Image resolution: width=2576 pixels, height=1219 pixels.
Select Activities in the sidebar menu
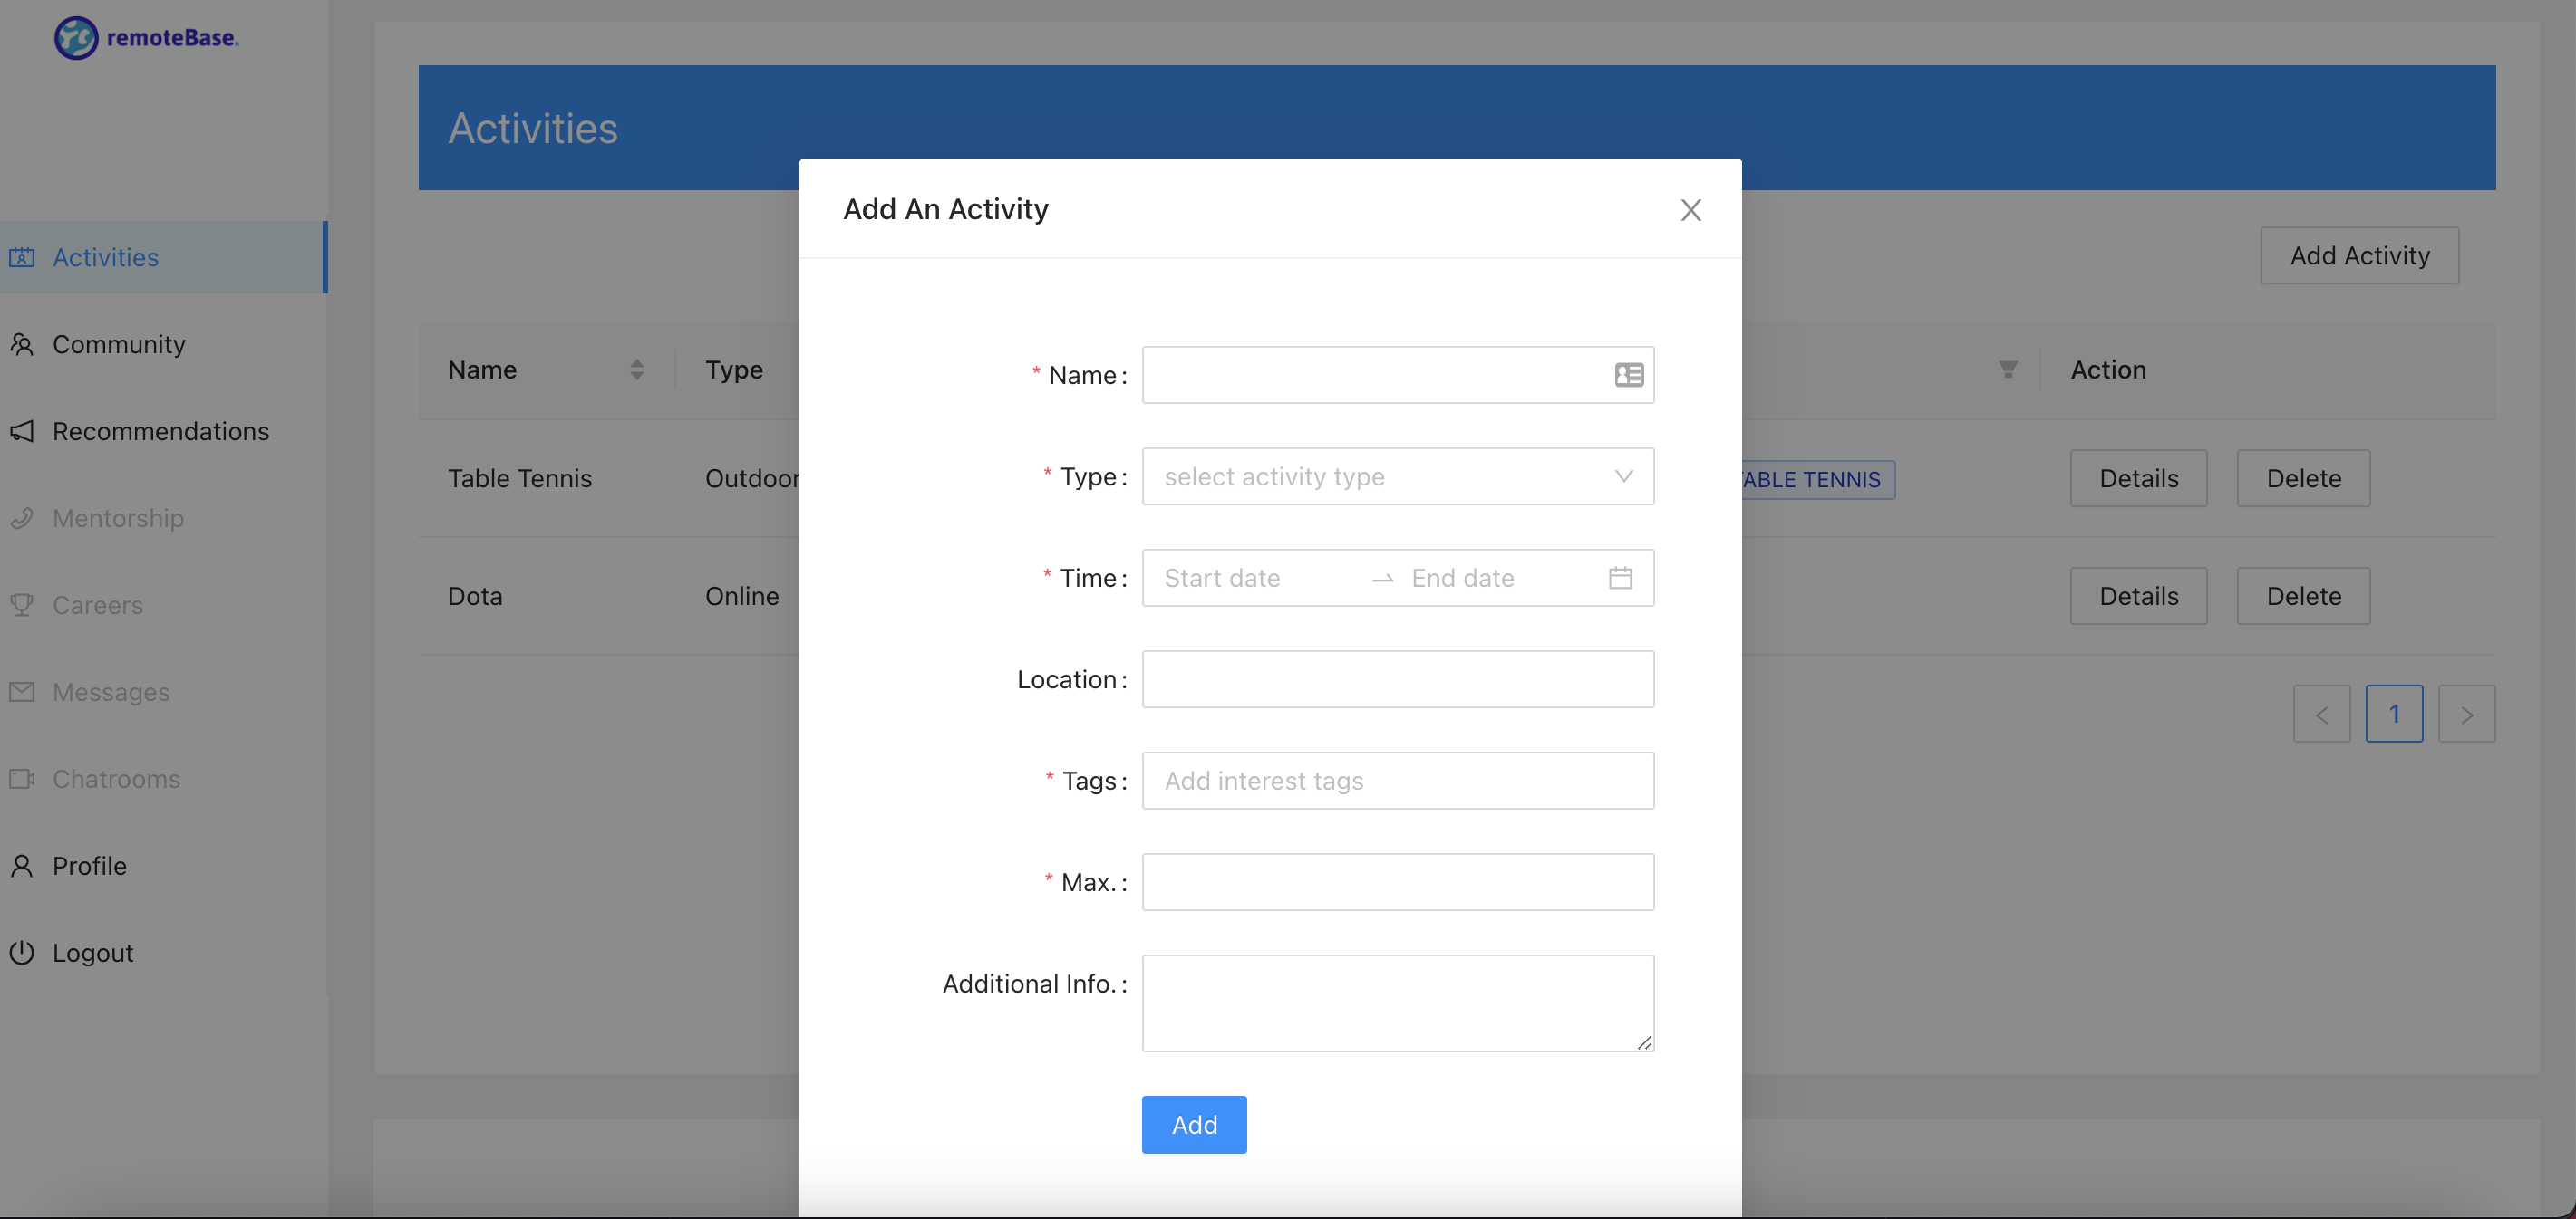(105, 257)
